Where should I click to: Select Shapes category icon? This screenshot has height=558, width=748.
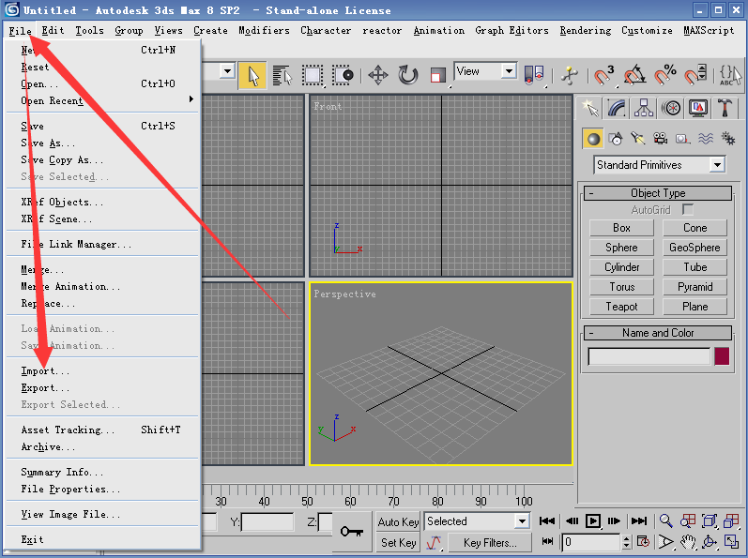[616, 139]
